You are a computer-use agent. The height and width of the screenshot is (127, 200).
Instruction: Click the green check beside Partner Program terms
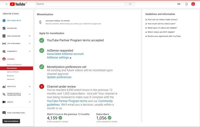42,40
